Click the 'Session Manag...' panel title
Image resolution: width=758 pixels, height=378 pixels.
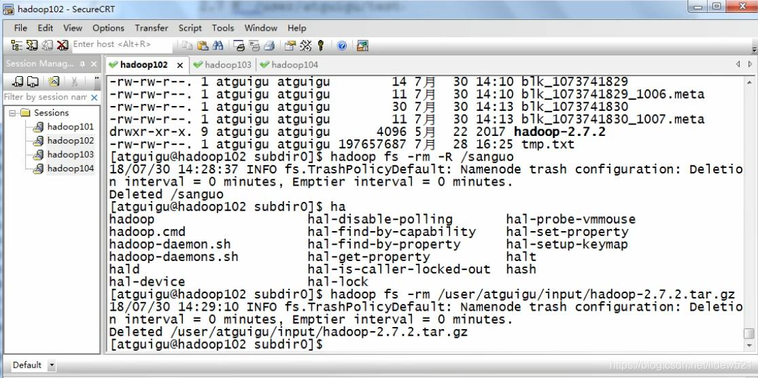(x=39, y=64)
